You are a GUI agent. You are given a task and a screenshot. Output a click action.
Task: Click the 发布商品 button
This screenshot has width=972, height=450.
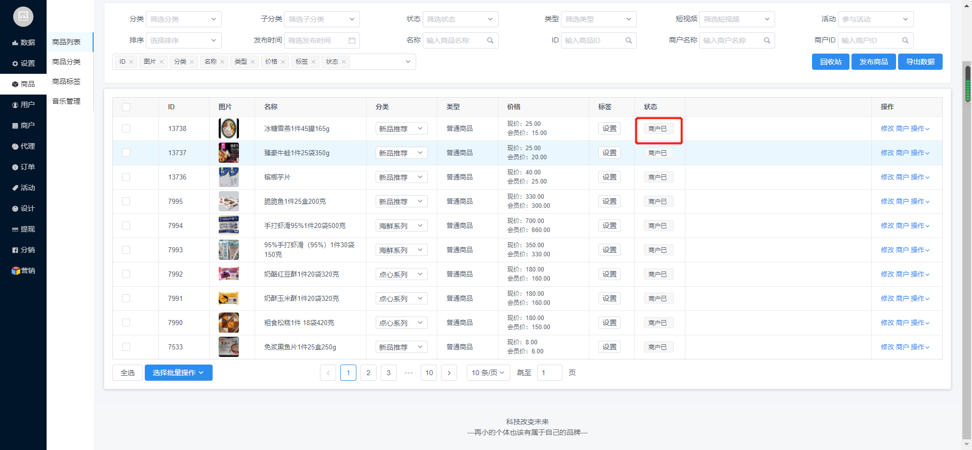point(873,62)
